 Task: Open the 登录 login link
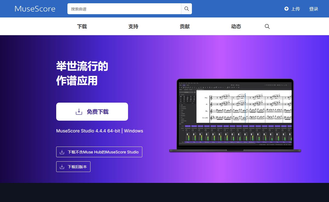(x=314, y=9)
